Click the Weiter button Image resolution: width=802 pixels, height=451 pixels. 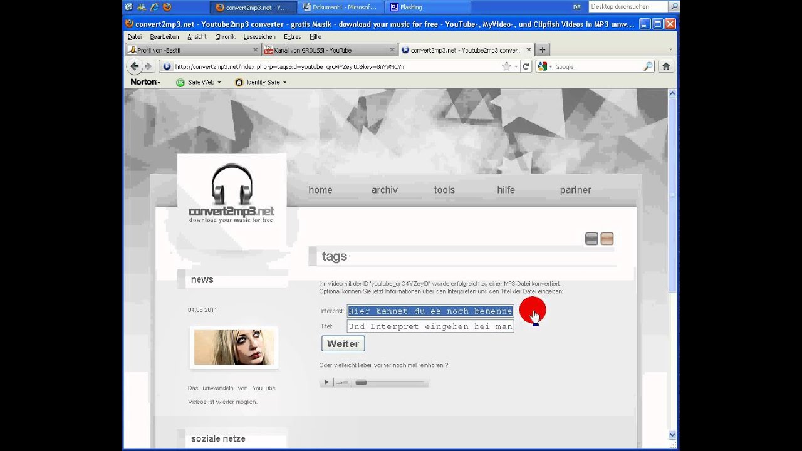coord(343,343)
